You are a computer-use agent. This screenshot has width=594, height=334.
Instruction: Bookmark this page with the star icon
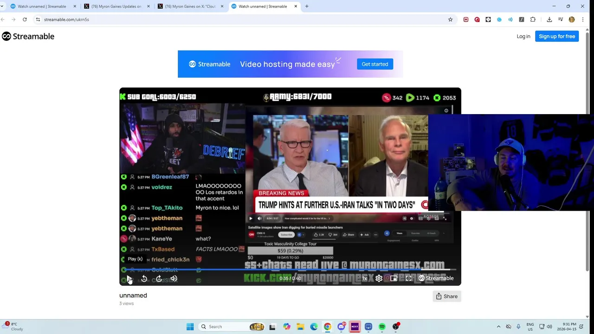pos(450,19)
